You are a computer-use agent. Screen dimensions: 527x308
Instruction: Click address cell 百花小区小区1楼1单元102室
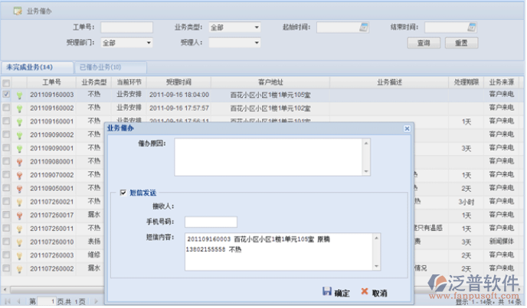270,109
